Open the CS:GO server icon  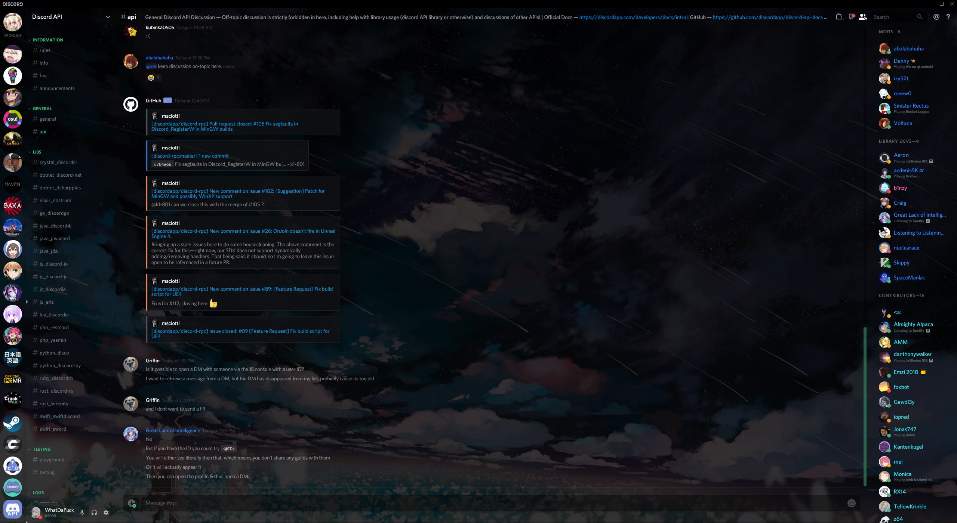click(13, 140)
